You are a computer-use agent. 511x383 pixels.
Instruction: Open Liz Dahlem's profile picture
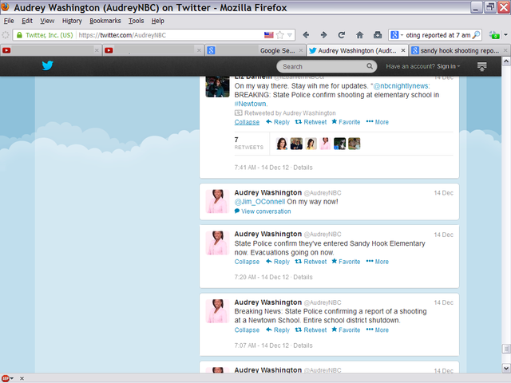[217, 87]
